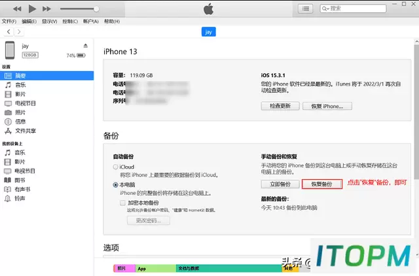This screenshot has width=419, height=276.
Task: Click the App segment of storage bar
Action: coord(156,268)
